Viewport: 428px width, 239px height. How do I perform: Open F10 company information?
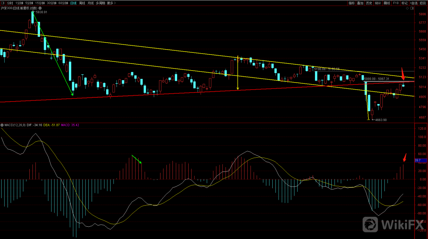[x=396, y=3]
